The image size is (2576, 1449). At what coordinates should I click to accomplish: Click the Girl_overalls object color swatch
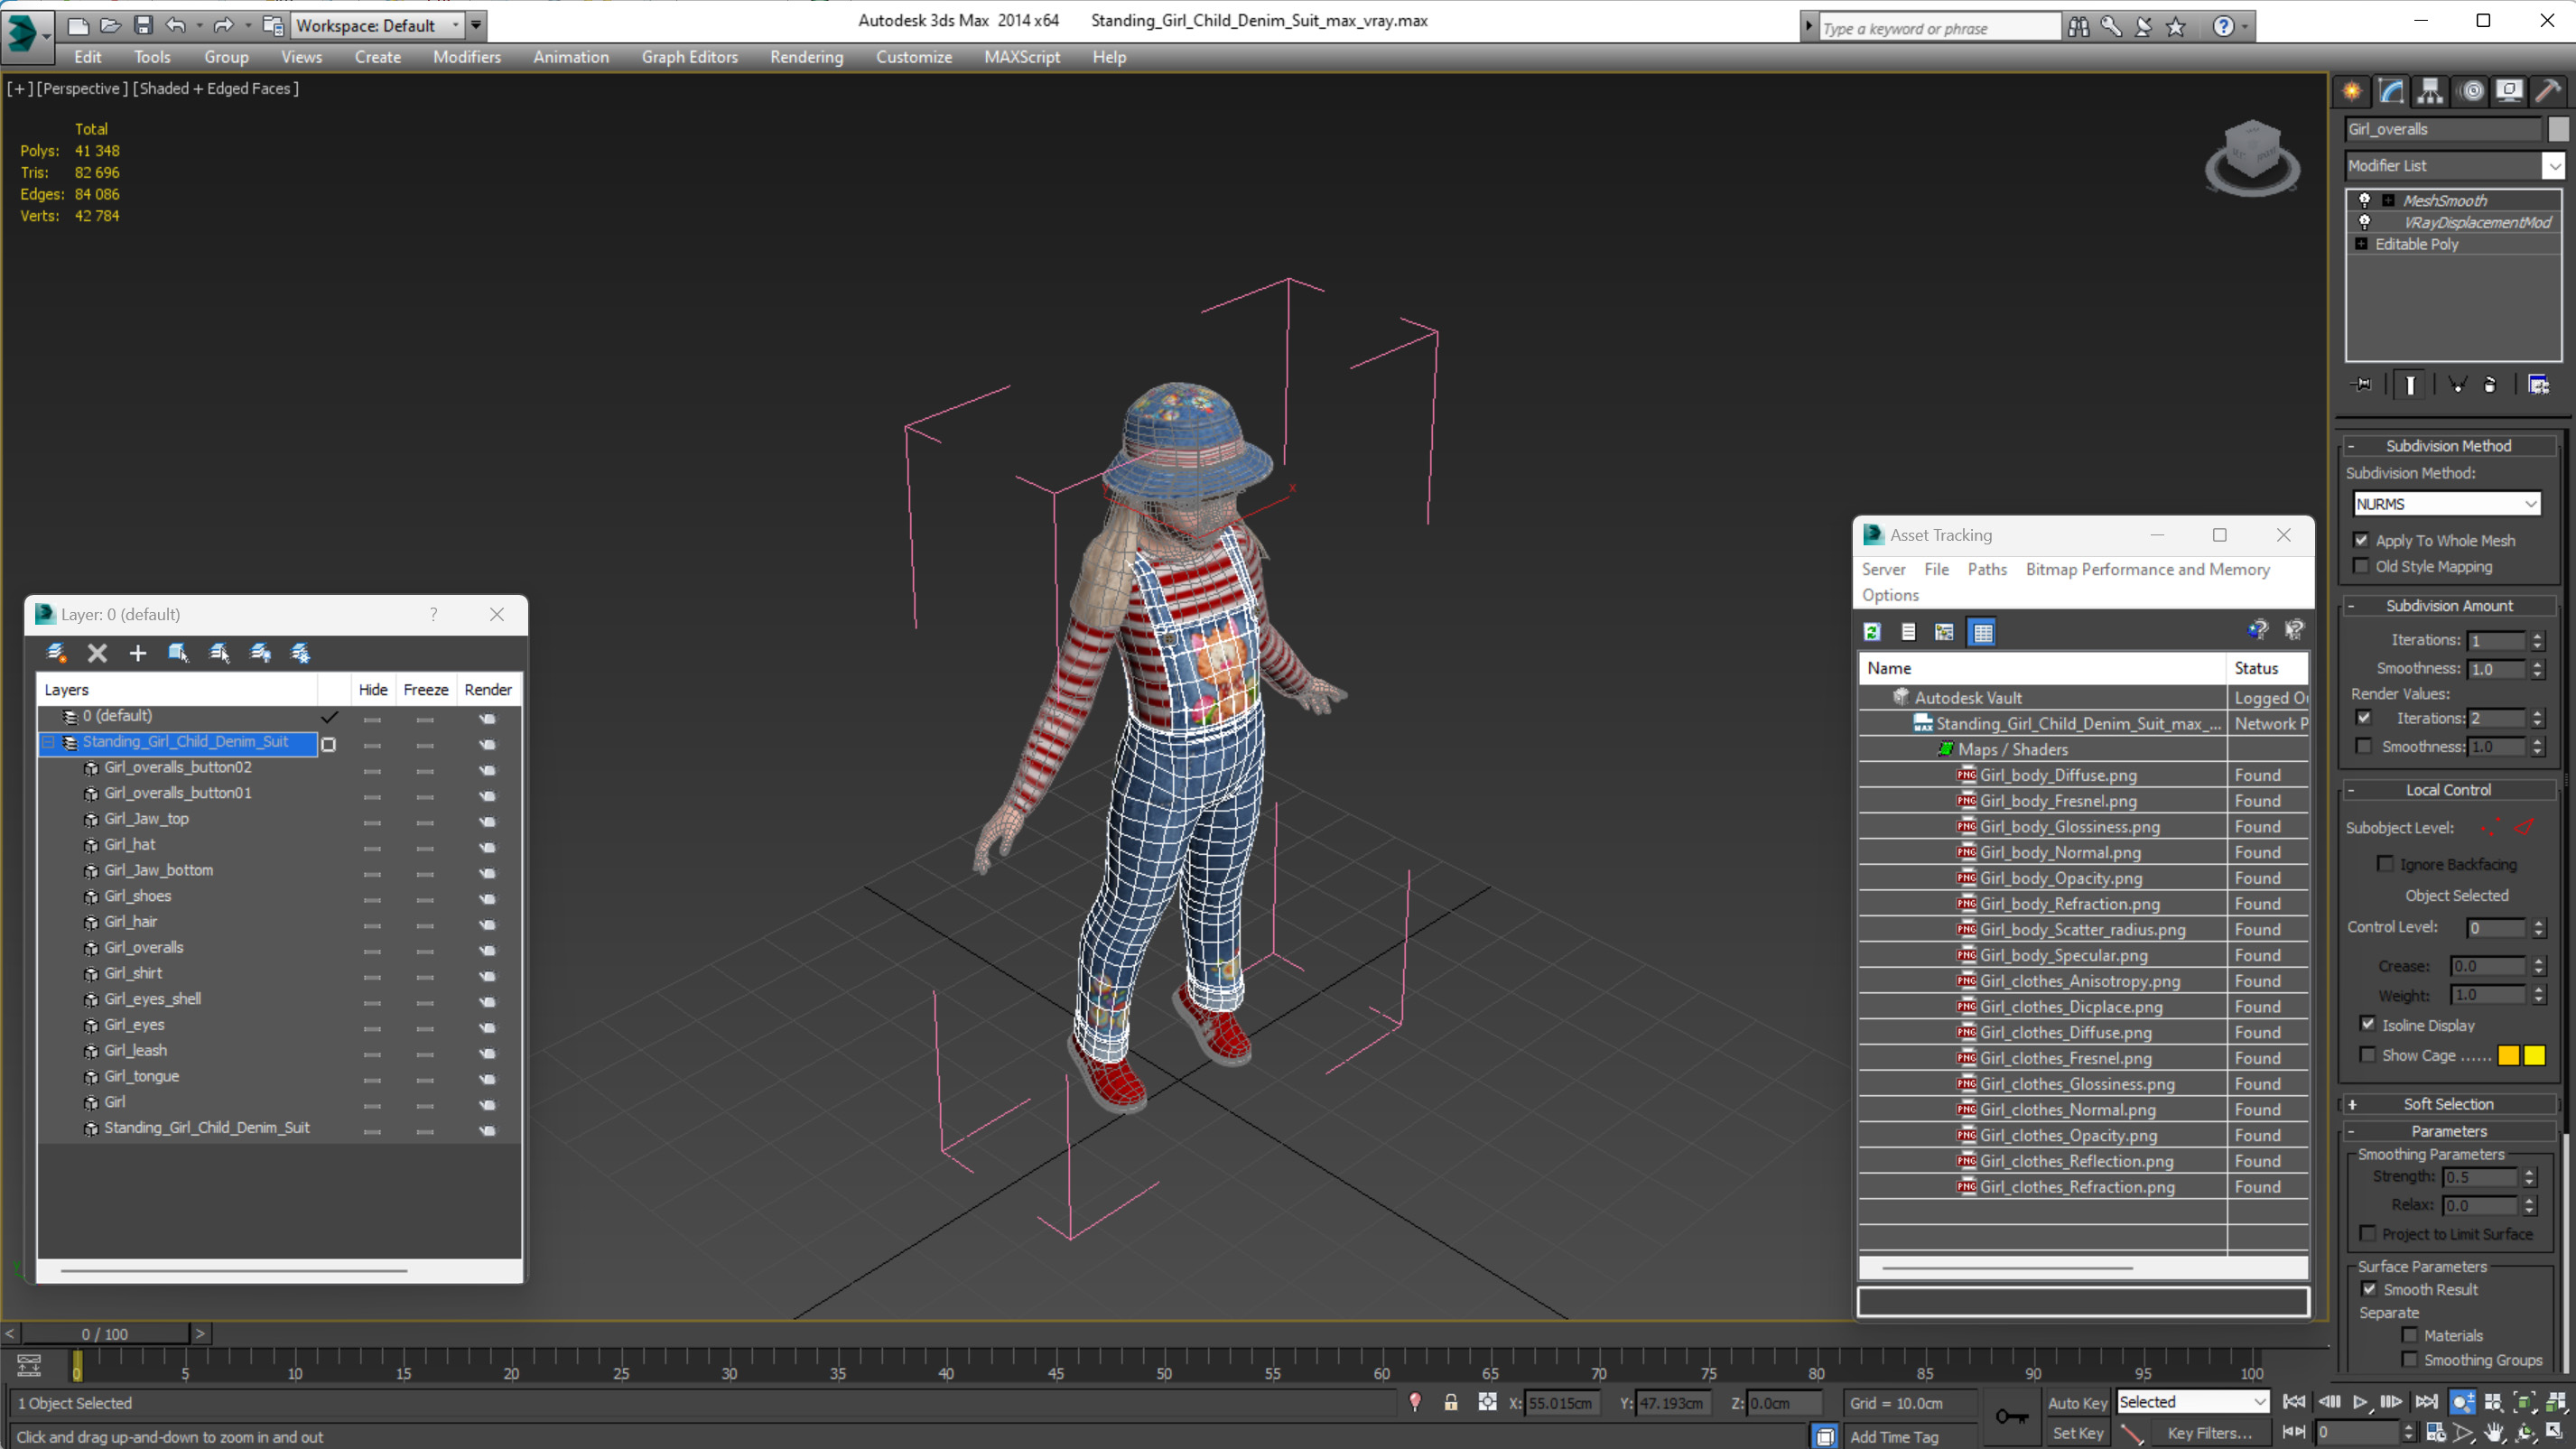pos(2558,129)
